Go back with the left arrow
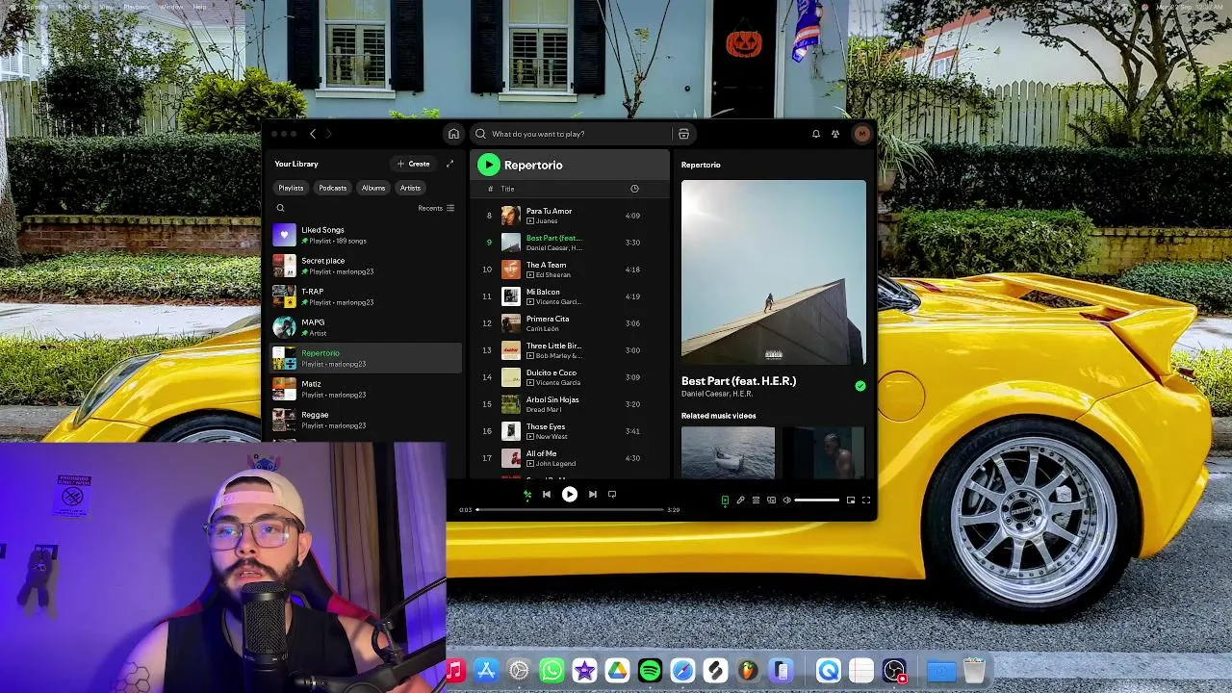Image resolution: width=1232 pixels, height=693 pixels. point(313,134)
